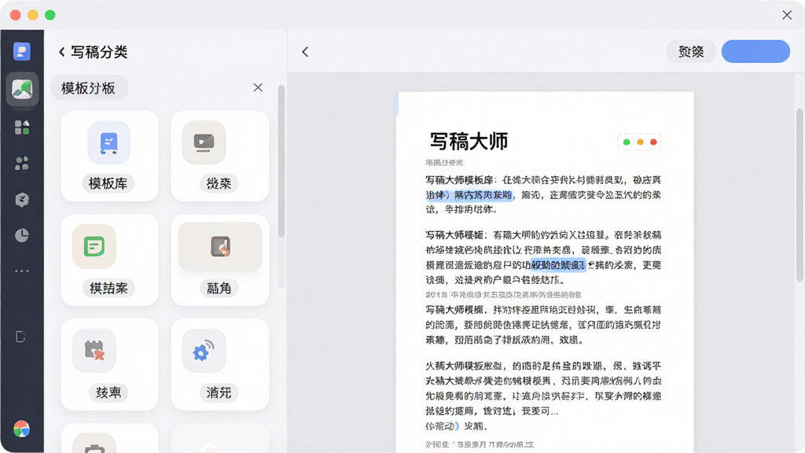Click the green dot in document header
This screenshot has width=805, height=453.
click(x=627, y=142)
